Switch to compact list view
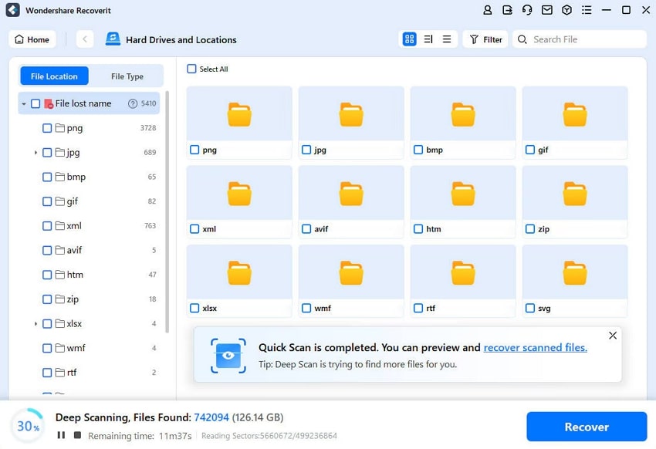 [x=448, y=39]
